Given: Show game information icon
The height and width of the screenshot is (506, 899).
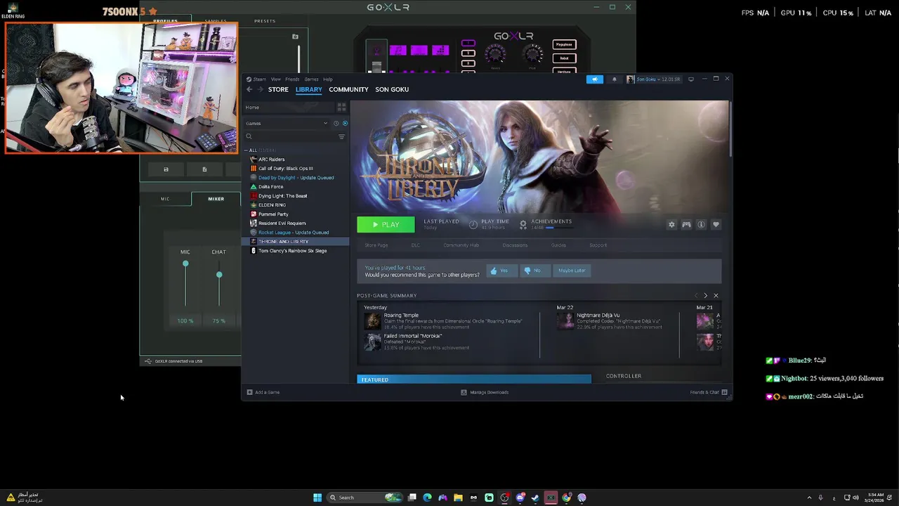Looking at the screenshot, I should click(701, 225).
